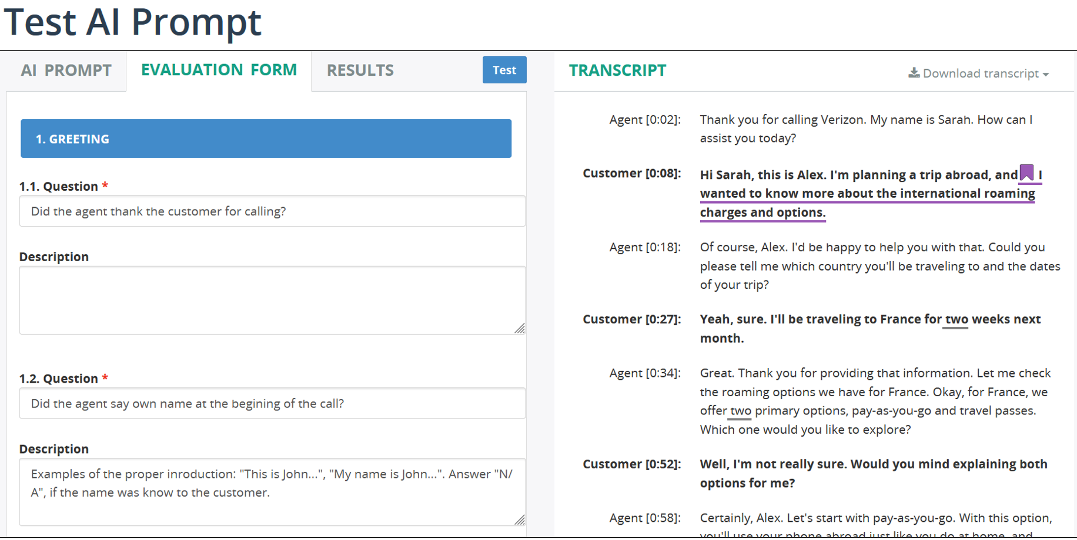Screen dimensions: 1077x540
Task: Click the TRANSCRIPT panel heading
Action: click(617, 70)
